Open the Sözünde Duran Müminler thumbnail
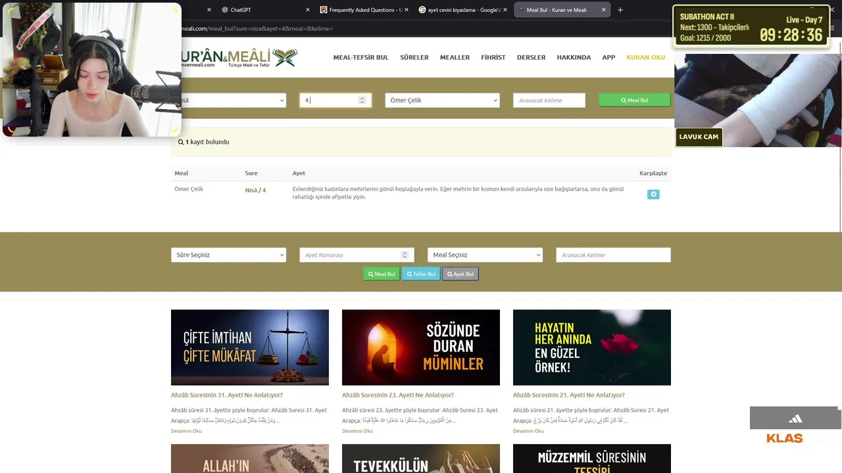Image resolution: width=842 pixels, height=473 pixels. (x=421, y=348)
